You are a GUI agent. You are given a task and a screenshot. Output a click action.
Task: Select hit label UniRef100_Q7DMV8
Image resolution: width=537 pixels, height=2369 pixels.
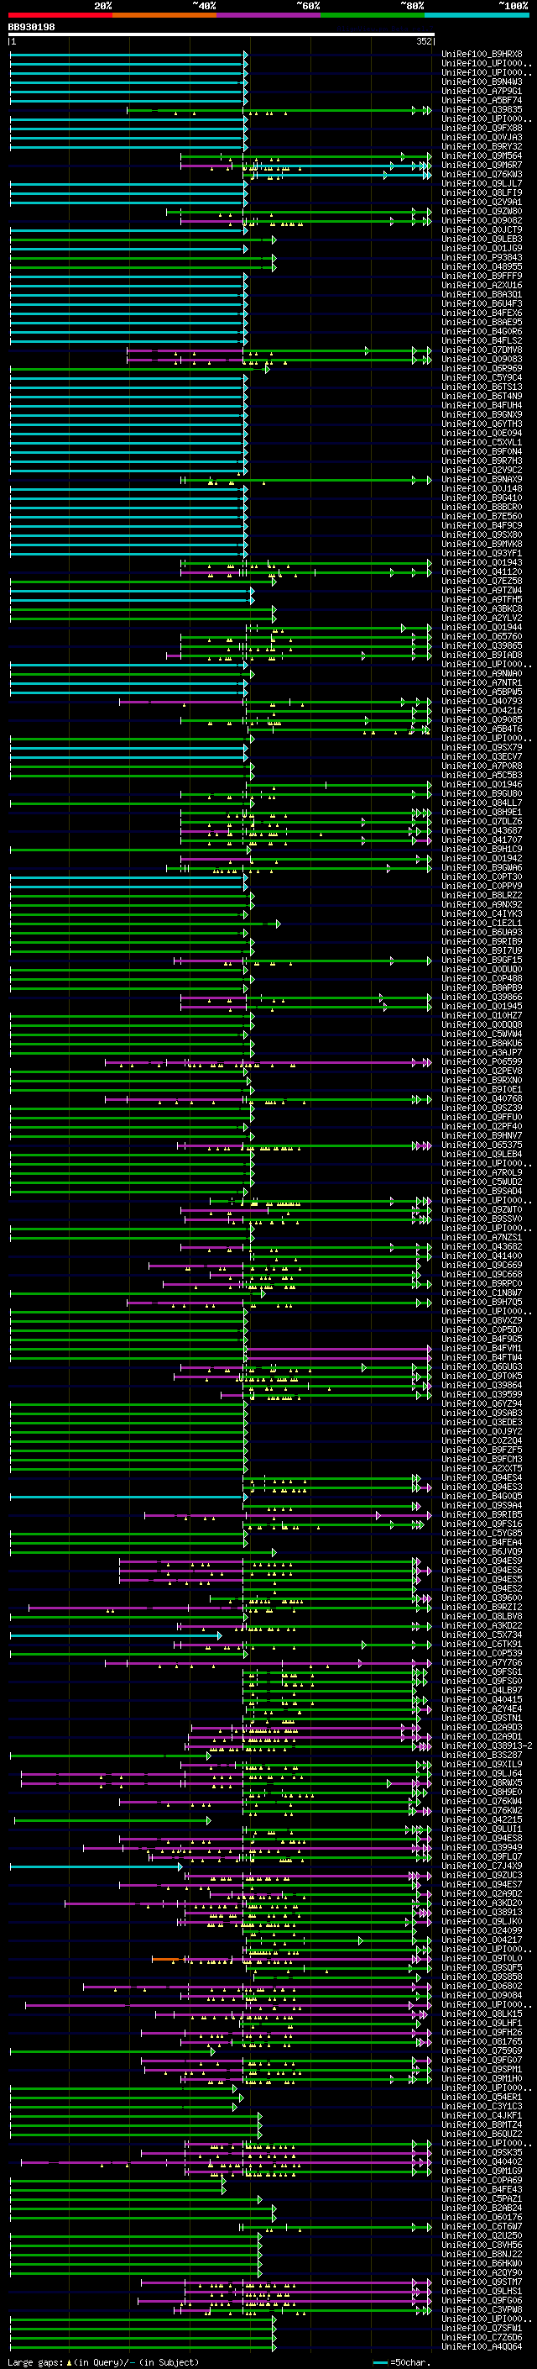(482, 350)
